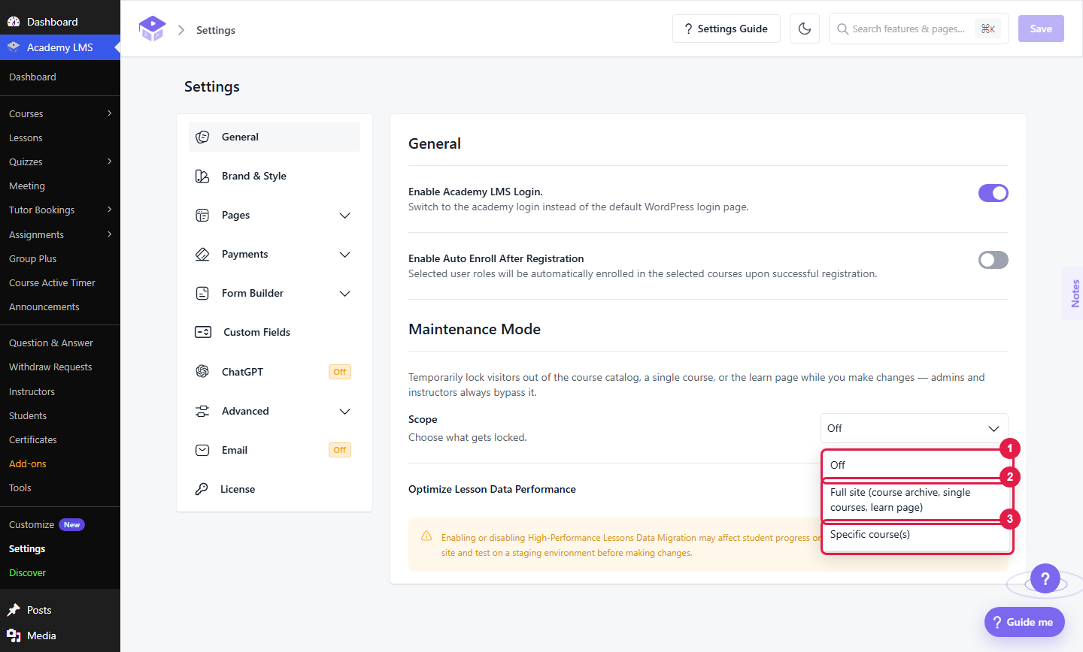Enable Auto Enroll After Registration toggle
The image size is (1083, 652).
[x=994, y=260]
